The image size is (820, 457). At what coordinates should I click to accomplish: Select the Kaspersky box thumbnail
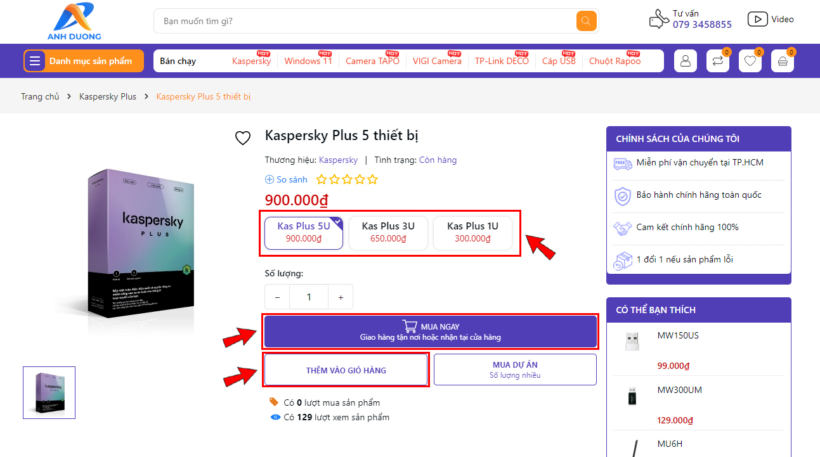(x=49, y=392)
